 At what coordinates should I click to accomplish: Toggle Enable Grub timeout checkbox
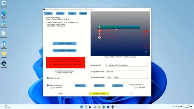pos(48,85)
